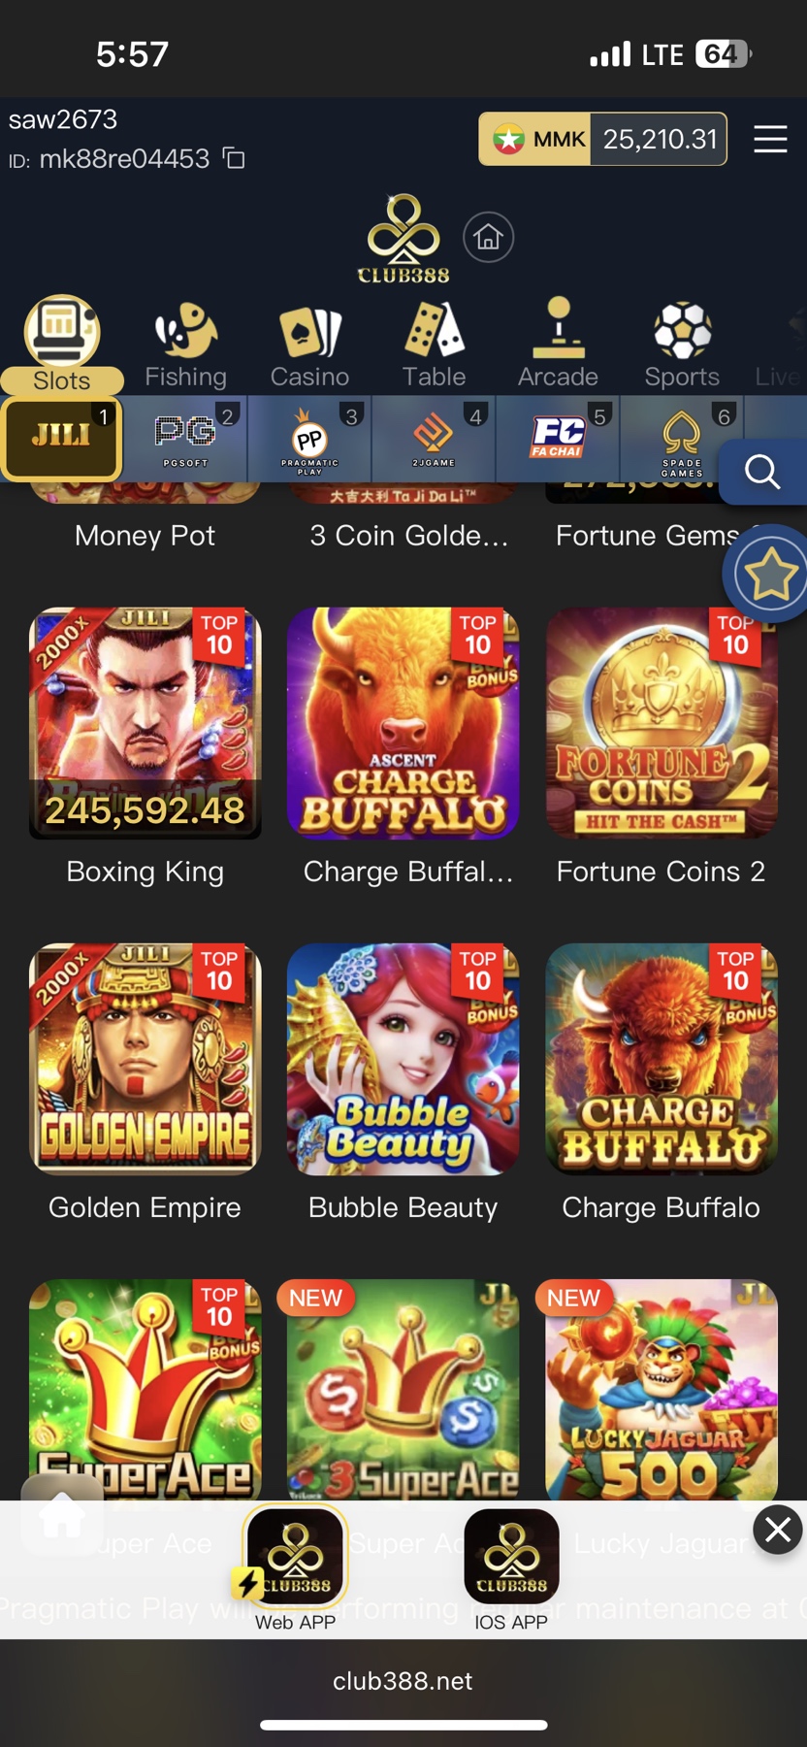Launch the Boxing King game
The image size is (807, 1747).
tap(145, 723)
